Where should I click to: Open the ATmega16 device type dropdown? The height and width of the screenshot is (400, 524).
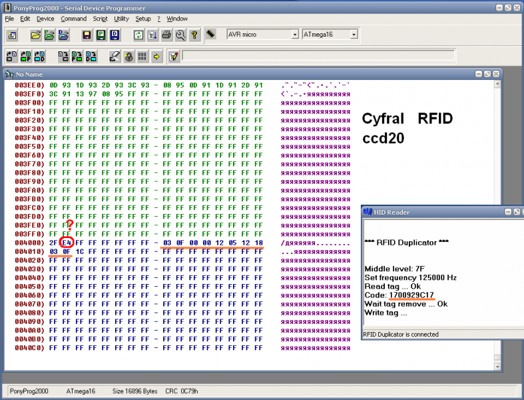[x=354, y=34]
